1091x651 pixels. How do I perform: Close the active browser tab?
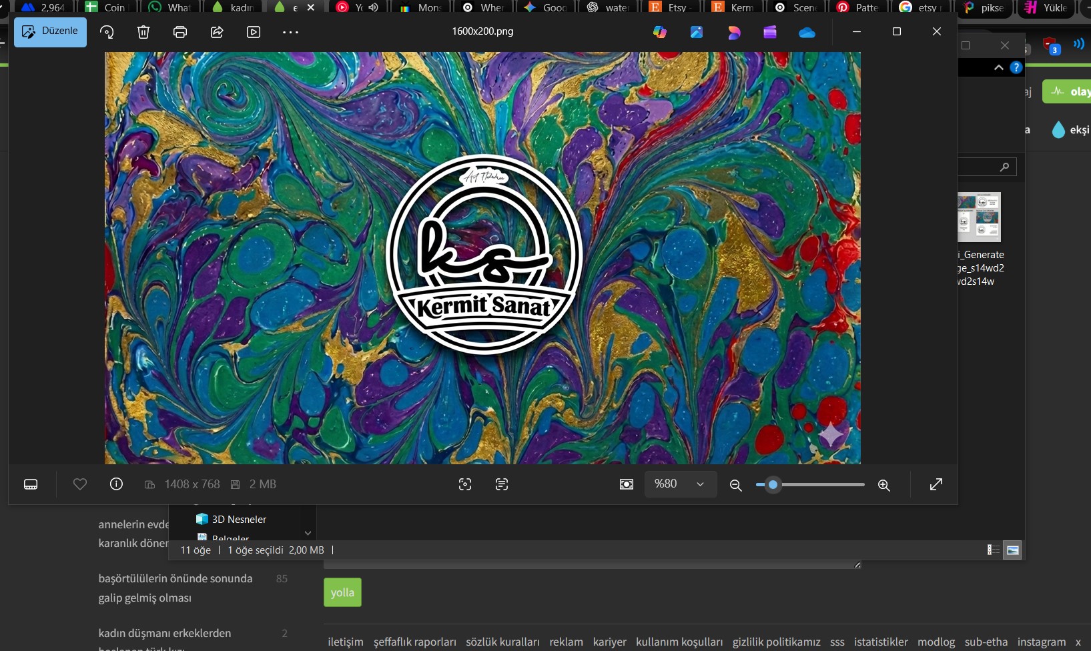[x=311, y=7]
